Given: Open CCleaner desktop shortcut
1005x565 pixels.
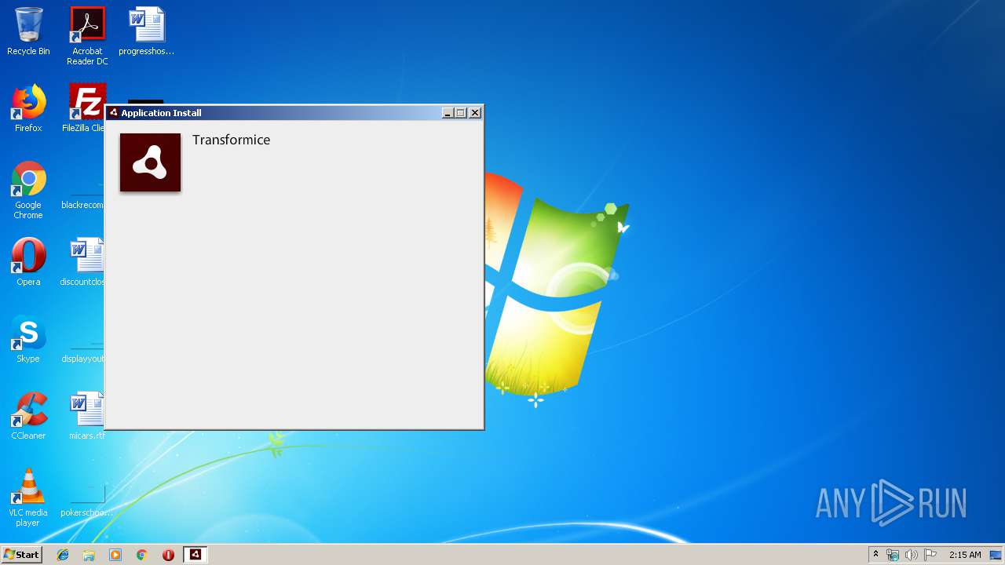Looking at the screenshot, I should coord(28,416).
